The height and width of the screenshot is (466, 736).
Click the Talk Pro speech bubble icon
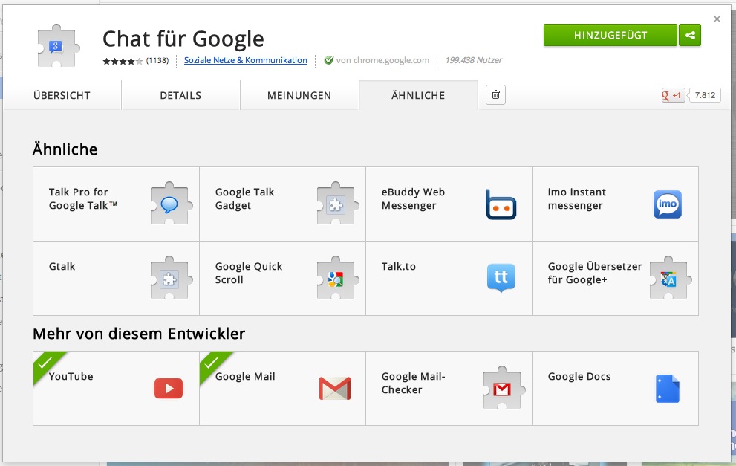click(x=169, y=204)
